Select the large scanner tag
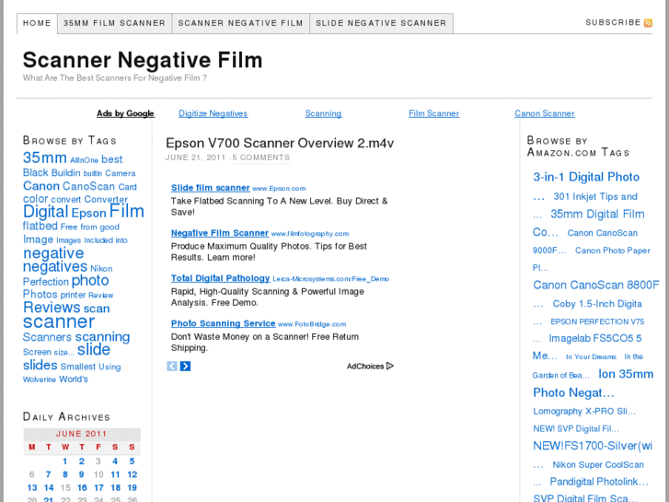Screen dimensions: 669x502 (x=59, y=321)
